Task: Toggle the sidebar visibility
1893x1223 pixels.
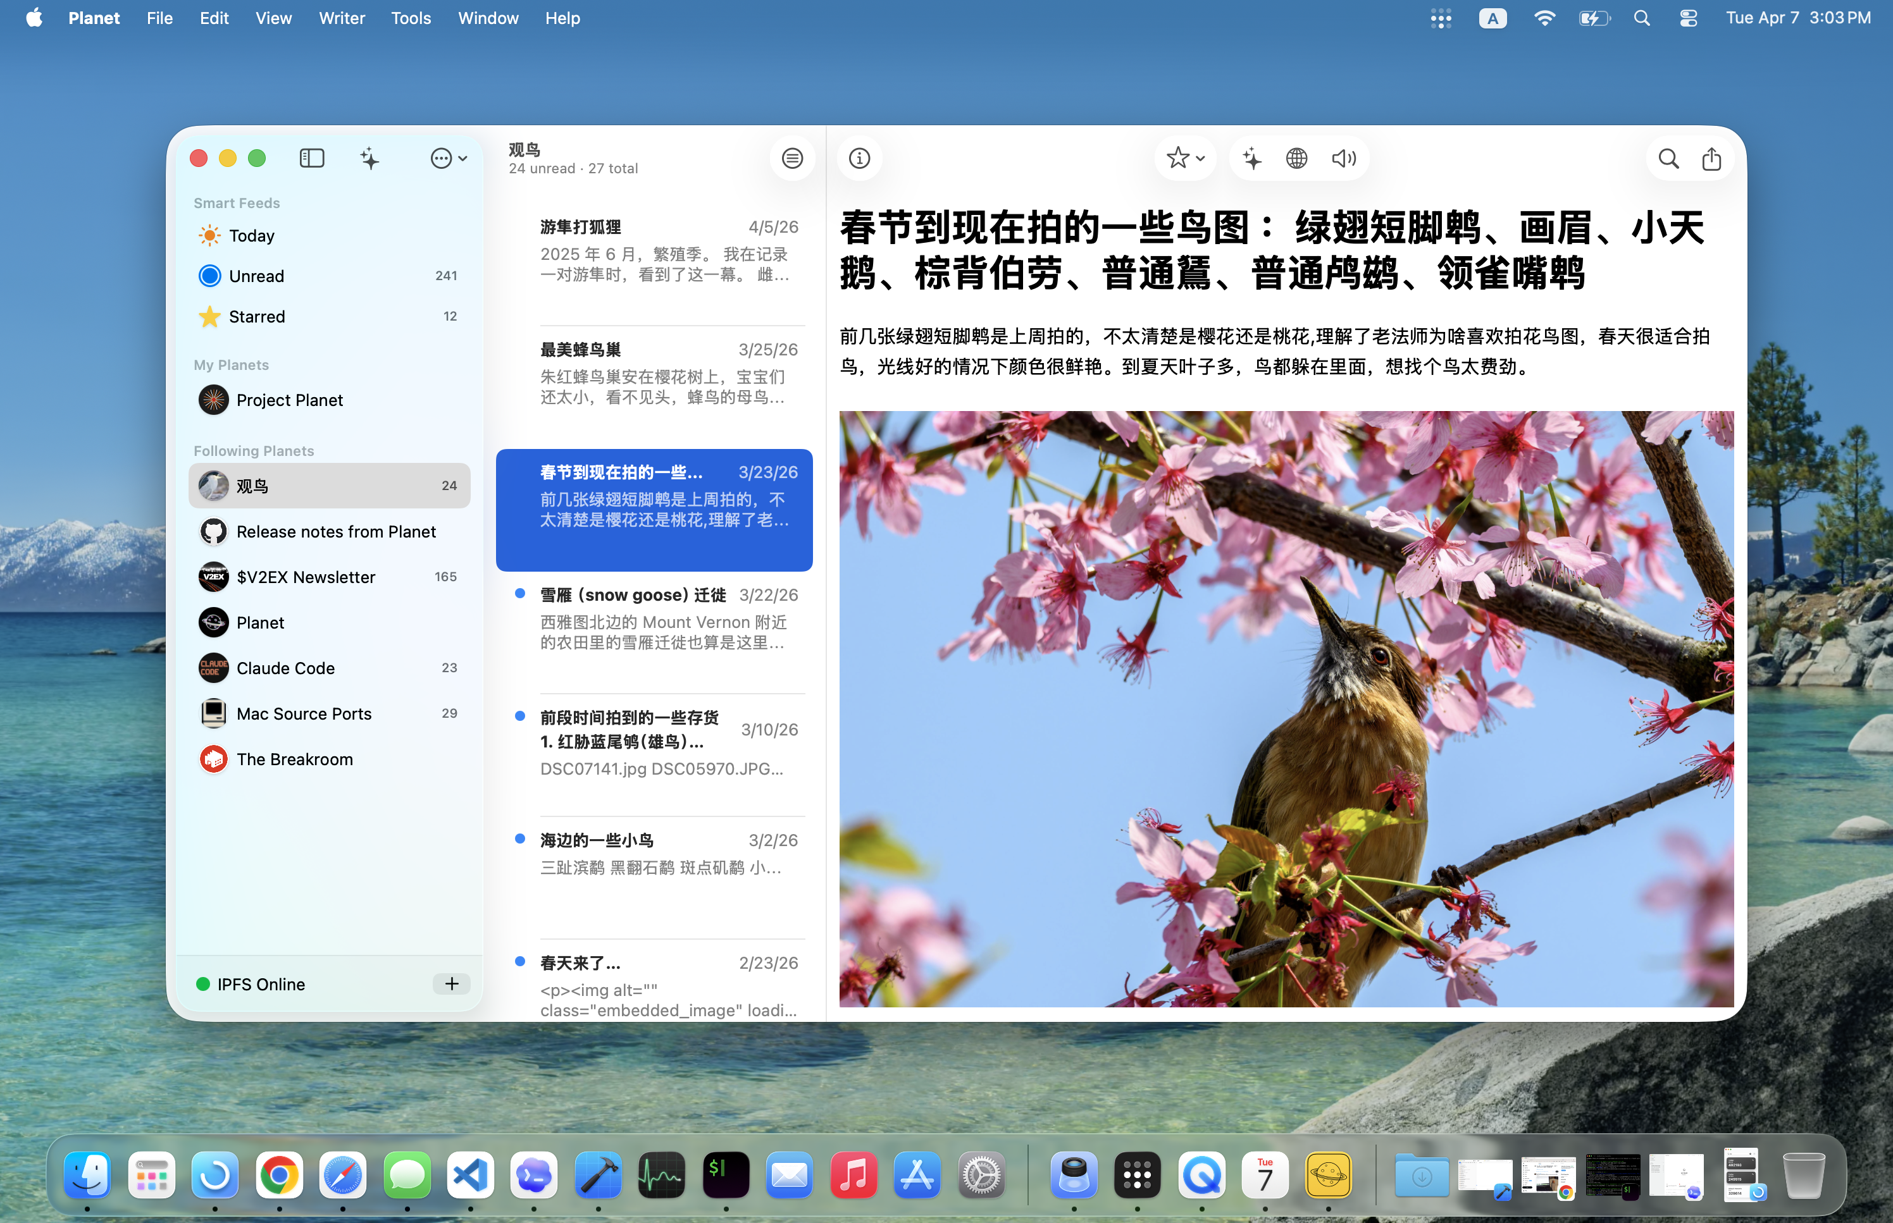Action: (x=312, y=159)
